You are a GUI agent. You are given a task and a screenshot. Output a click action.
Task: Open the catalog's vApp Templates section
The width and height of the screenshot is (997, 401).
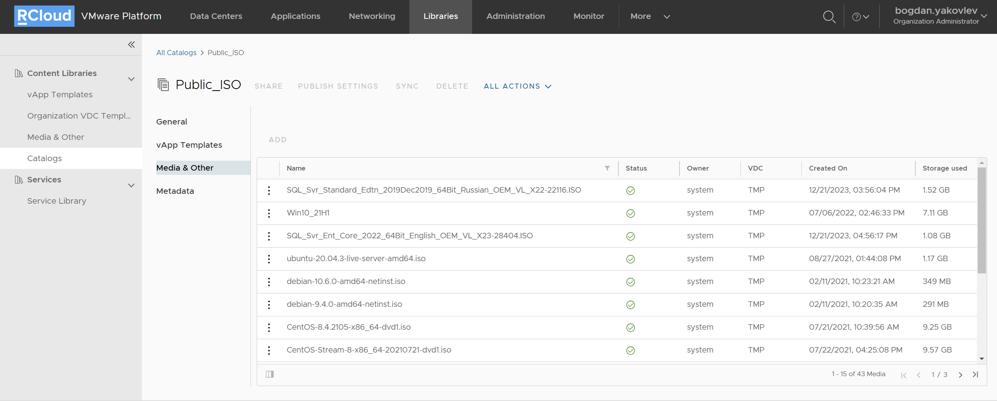click(x=189, y=145)
